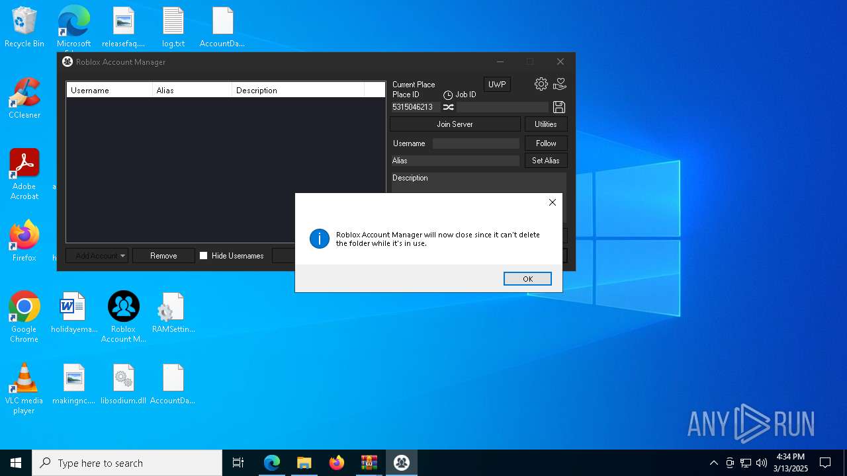Open the Utilities button
The width and height of the screenshot is (847, 476).
pos(546,124)
